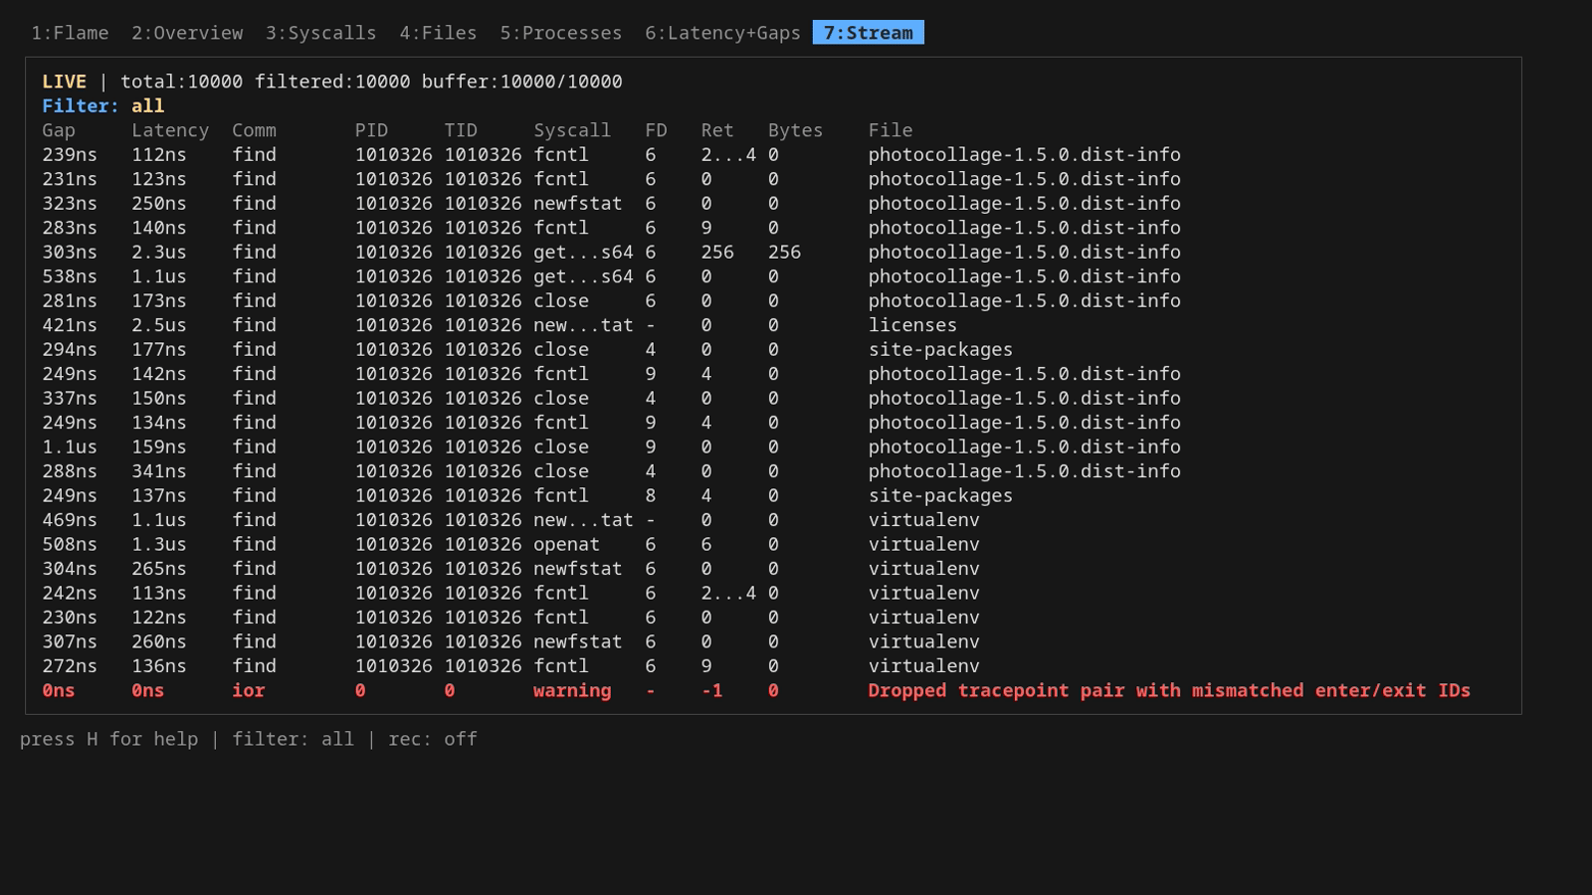Click 'press H for help' hint
1592x895 pixels.
[x=108, y=739]
